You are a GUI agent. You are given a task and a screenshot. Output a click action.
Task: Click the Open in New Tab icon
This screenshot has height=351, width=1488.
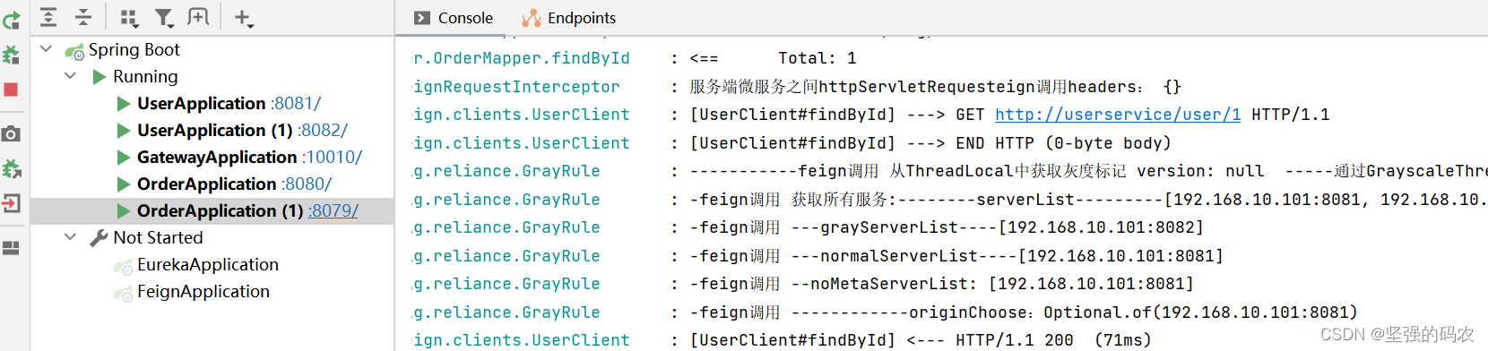198,17
